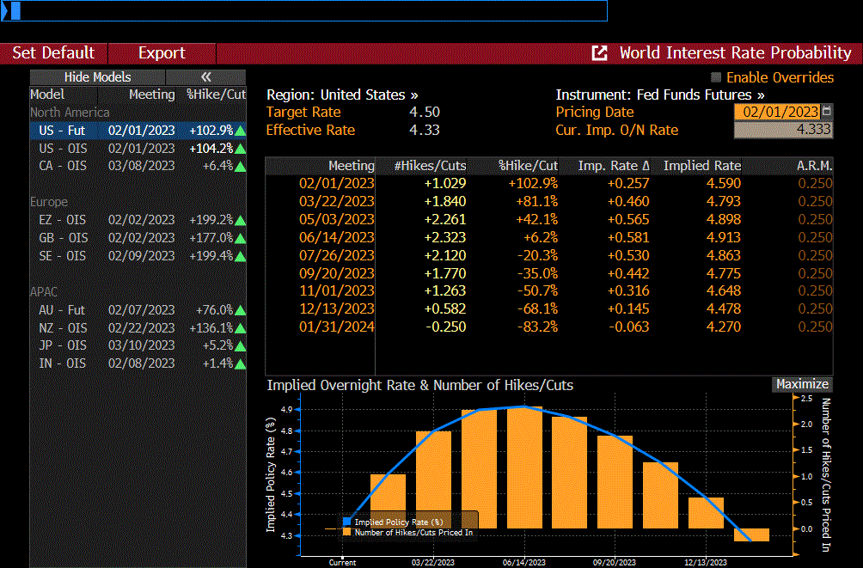Click Model column header in models panel
This screenshot has width=863, height=568.
[47, 95]
